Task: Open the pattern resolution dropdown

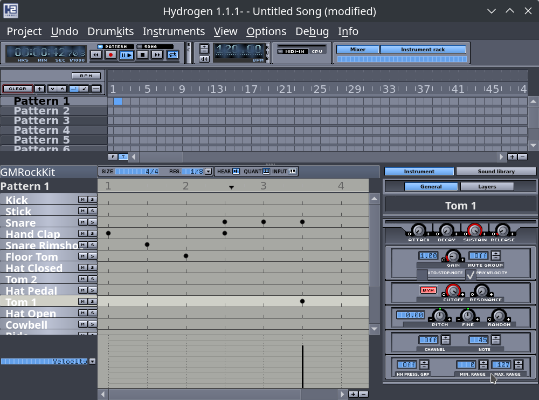Action: [x=208, y=171]
